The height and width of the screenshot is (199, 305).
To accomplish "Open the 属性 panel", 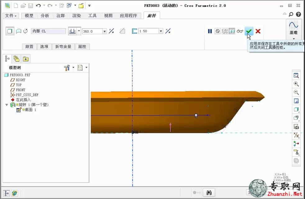I will (x=82, y=47).
